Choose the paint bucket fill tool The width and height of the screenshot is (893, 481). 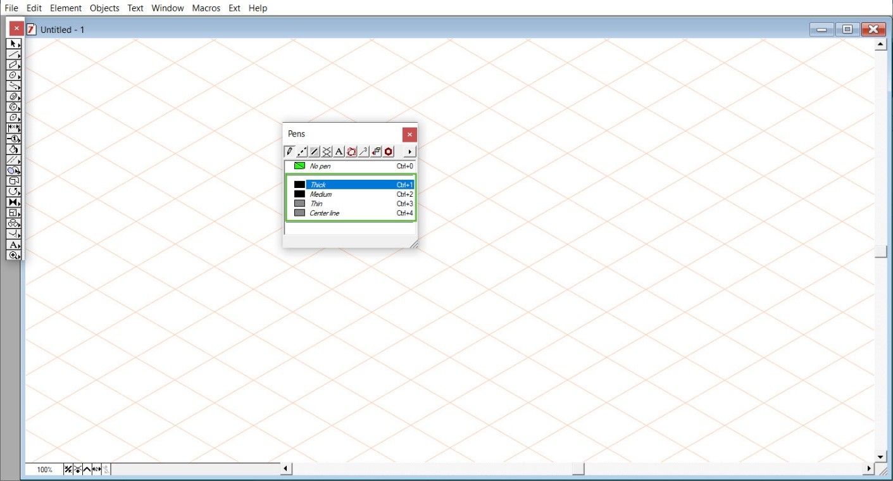[14, 149]
